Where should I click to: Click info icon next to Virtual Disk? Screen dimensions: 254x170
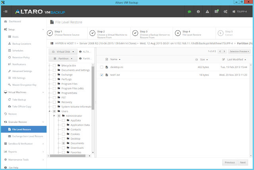click(x=80, y=52)
